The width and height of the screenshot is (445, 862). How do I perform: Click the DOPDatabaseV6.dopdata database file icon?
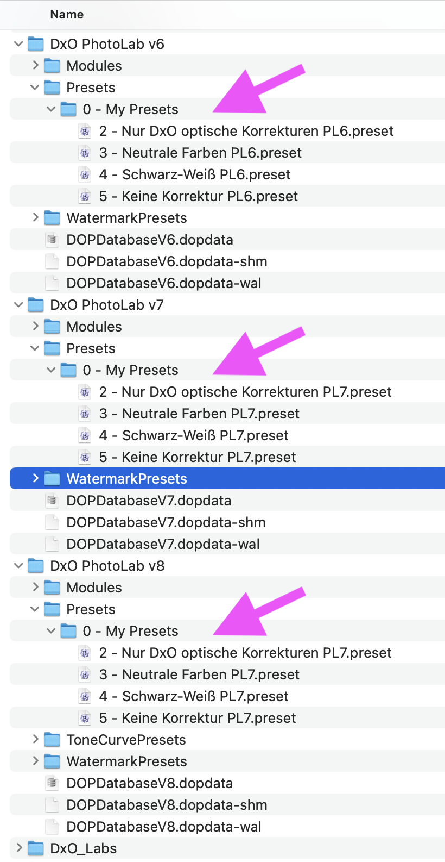point(52,240)
